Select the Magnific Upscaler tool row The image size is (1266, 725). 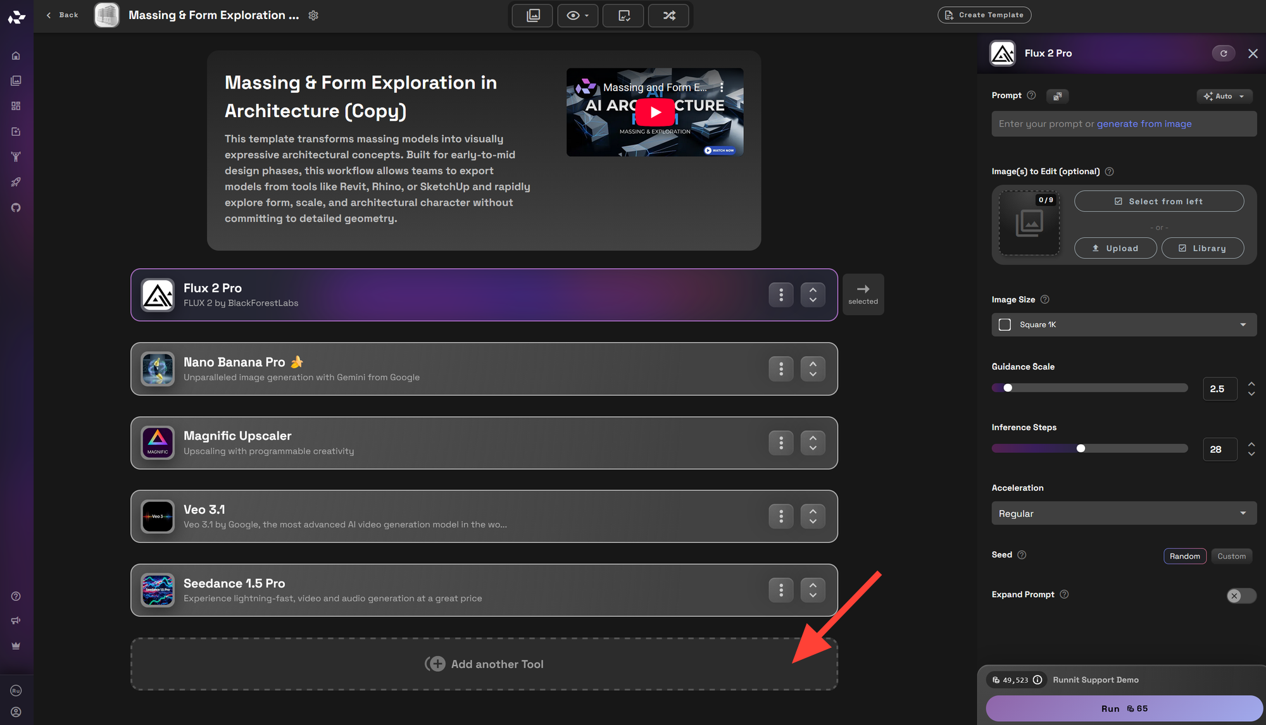(x=443, y=443)
